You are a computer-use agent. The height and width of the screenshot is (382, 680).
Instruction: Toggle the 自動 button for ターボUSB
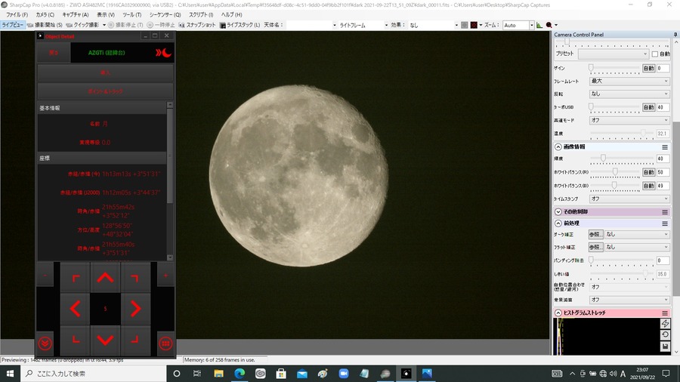(x=648, y=107)
